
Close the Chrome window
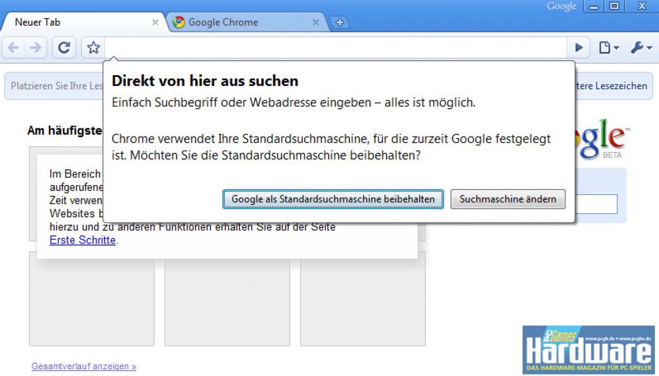pos(641,7)
